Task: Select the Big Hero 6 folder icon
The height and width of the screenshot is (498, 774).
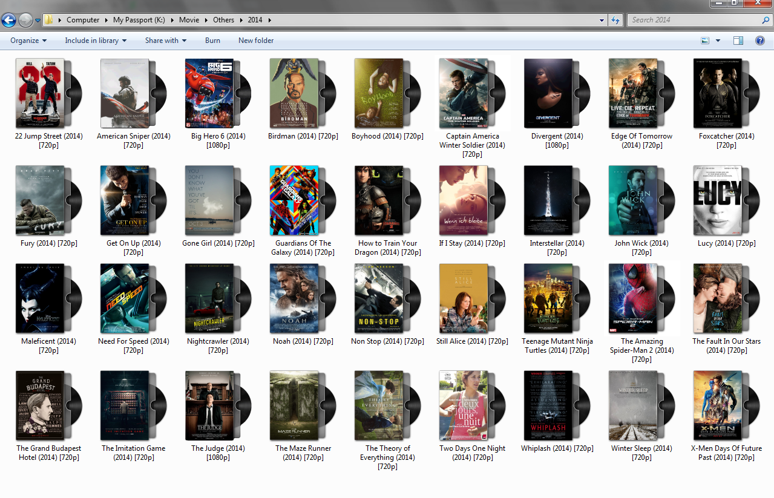Action: tap(214, 93)
